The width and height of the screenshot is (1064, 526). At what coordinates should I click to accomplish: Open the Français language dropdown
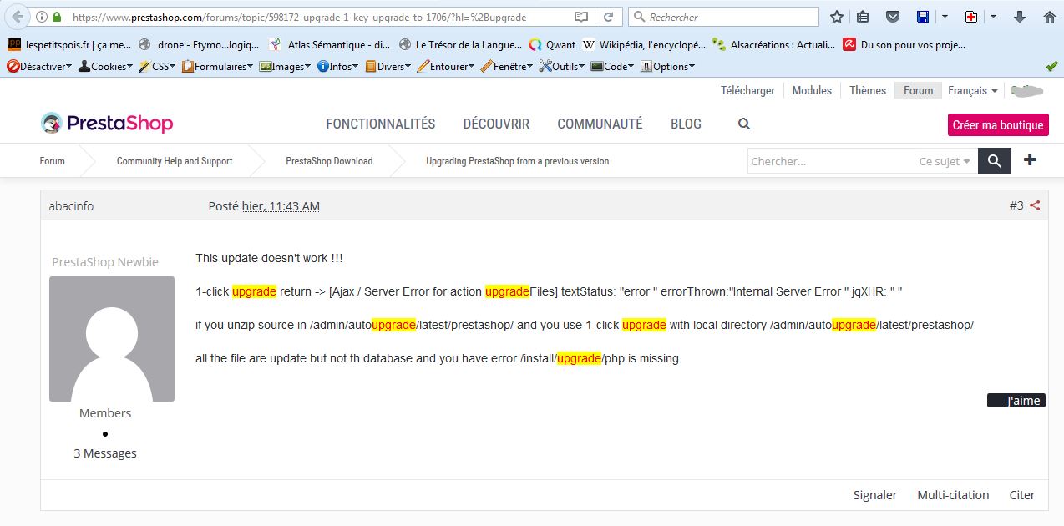click(x=972, y=90)
